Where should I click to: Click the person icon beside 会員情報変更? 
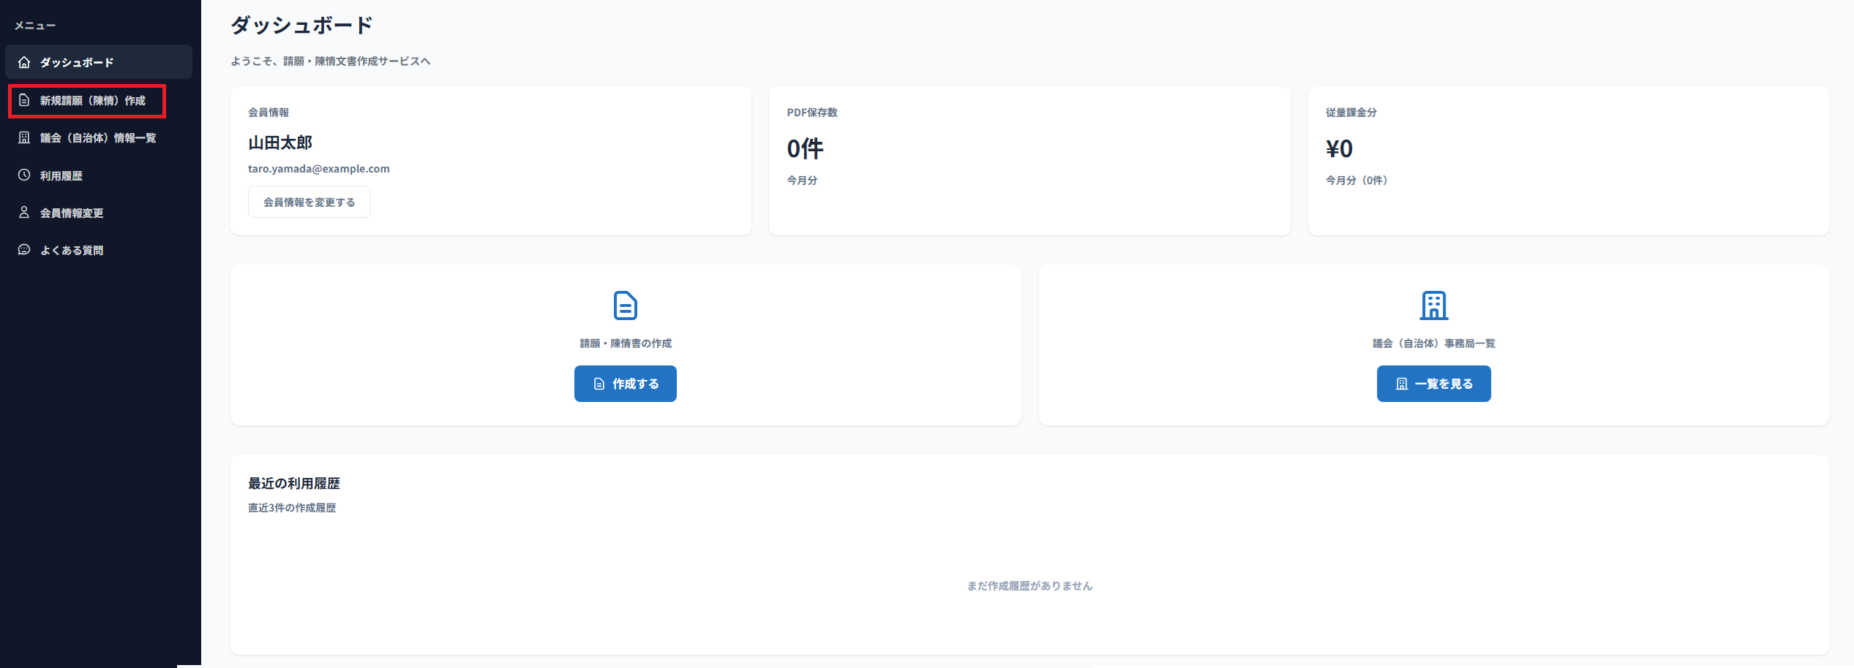pyautogui.click(x=24, y=213)
